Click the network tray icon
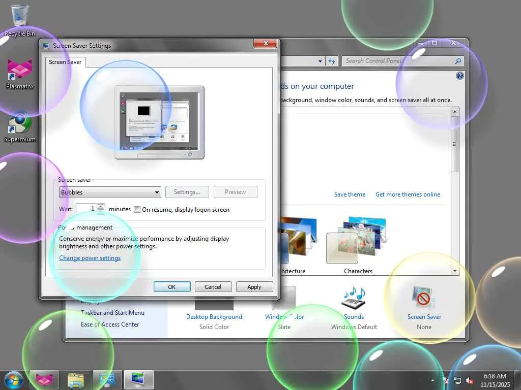This screenshot has width=521, height=390. pos(457,380)
